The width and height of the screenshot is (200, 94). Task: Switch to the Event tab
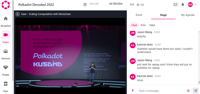[x=139, y=15]
